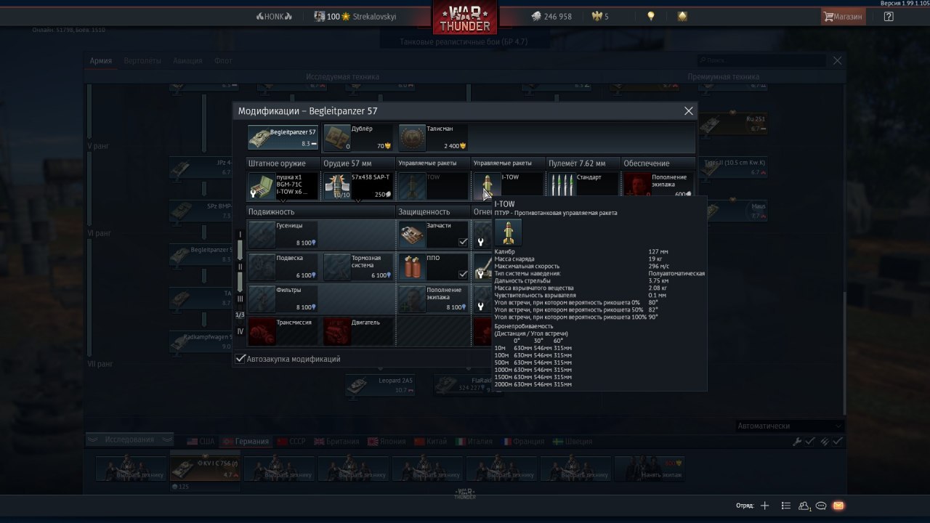The image size is (930, 523).
Task: Click the HONK squadron tag
Action: pos(274,16)
